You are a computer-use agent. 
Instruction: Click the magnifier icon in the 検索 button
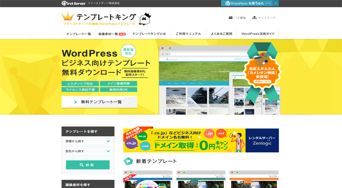click(82, 165)
